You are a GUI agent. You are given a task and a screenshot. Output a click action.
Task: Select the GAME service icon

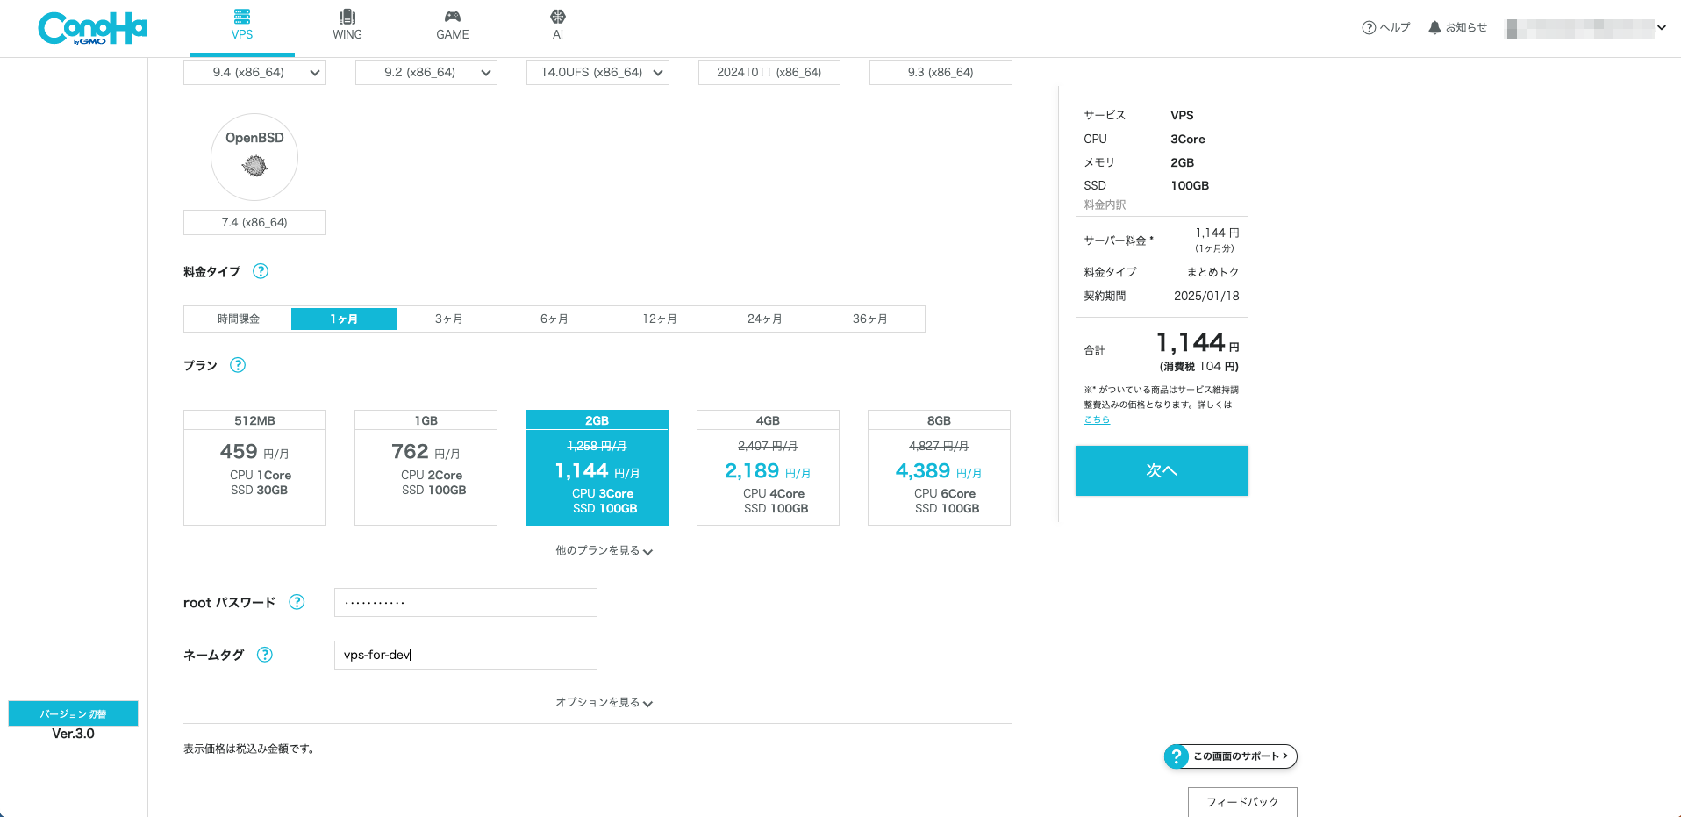453,23
